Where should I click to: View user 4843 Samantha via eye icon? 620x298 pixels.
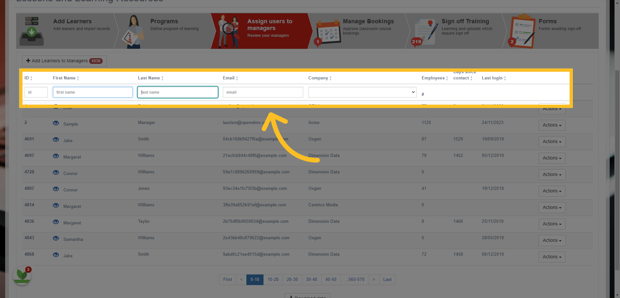(x=56, y=238)
